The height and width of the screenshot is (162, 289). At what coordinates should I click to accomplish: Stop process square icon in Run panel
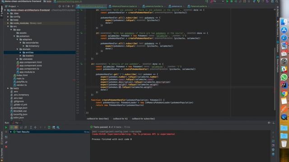[6, 132]
